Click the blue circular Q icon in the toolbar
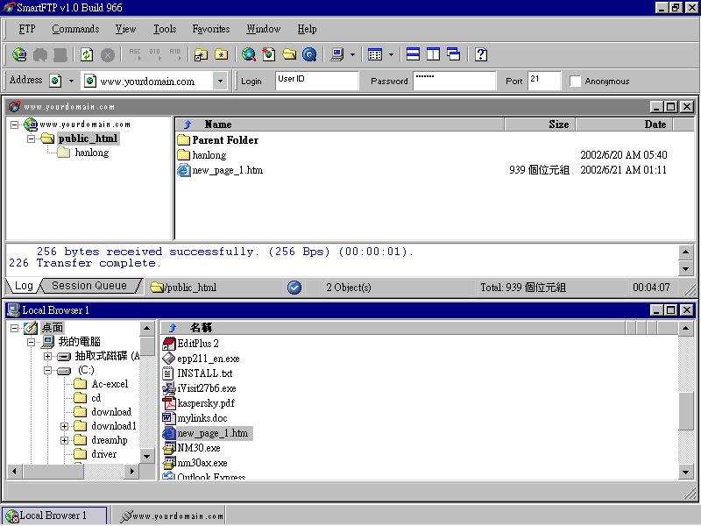The height and width of the screenshot is (526, 701). [309, 54]
